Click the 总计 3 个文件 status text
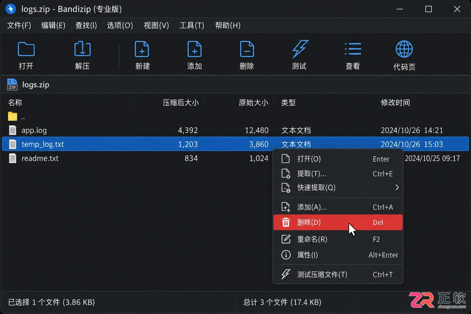 282,302
